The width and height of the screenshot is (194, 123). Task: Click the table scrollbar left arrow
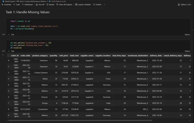tap(7, 120)
